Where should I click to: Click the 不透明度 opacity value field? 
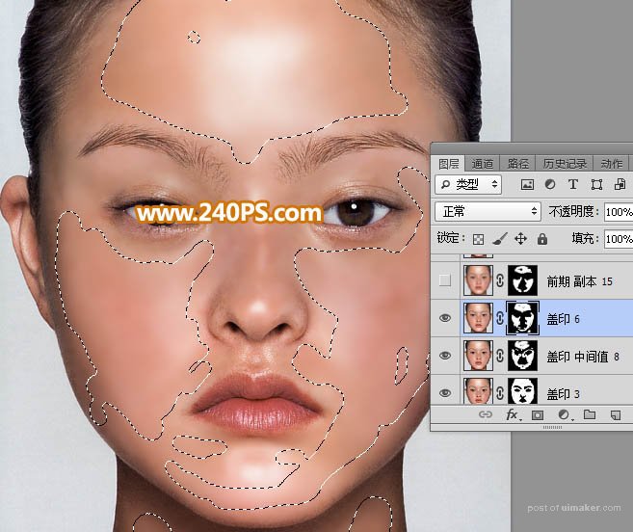(619, 212)
